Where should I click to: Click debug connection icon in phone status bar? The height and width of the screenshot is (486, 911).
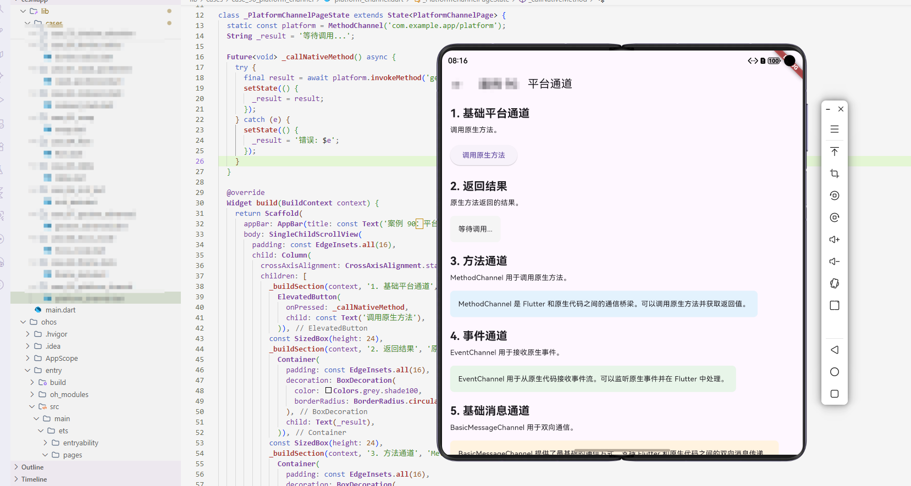pyautogui.click(x=753, y=61)
